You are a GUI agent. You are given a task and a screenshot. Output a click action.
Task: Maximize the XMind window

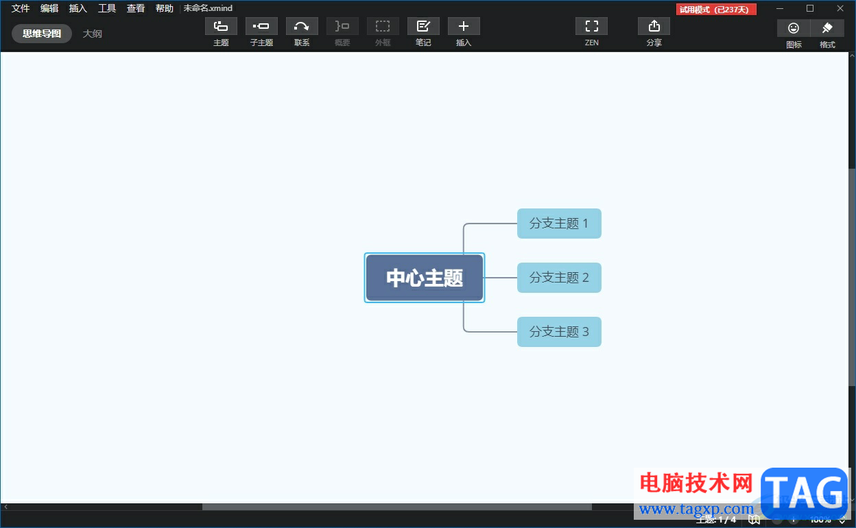click(x=810, y=8)
